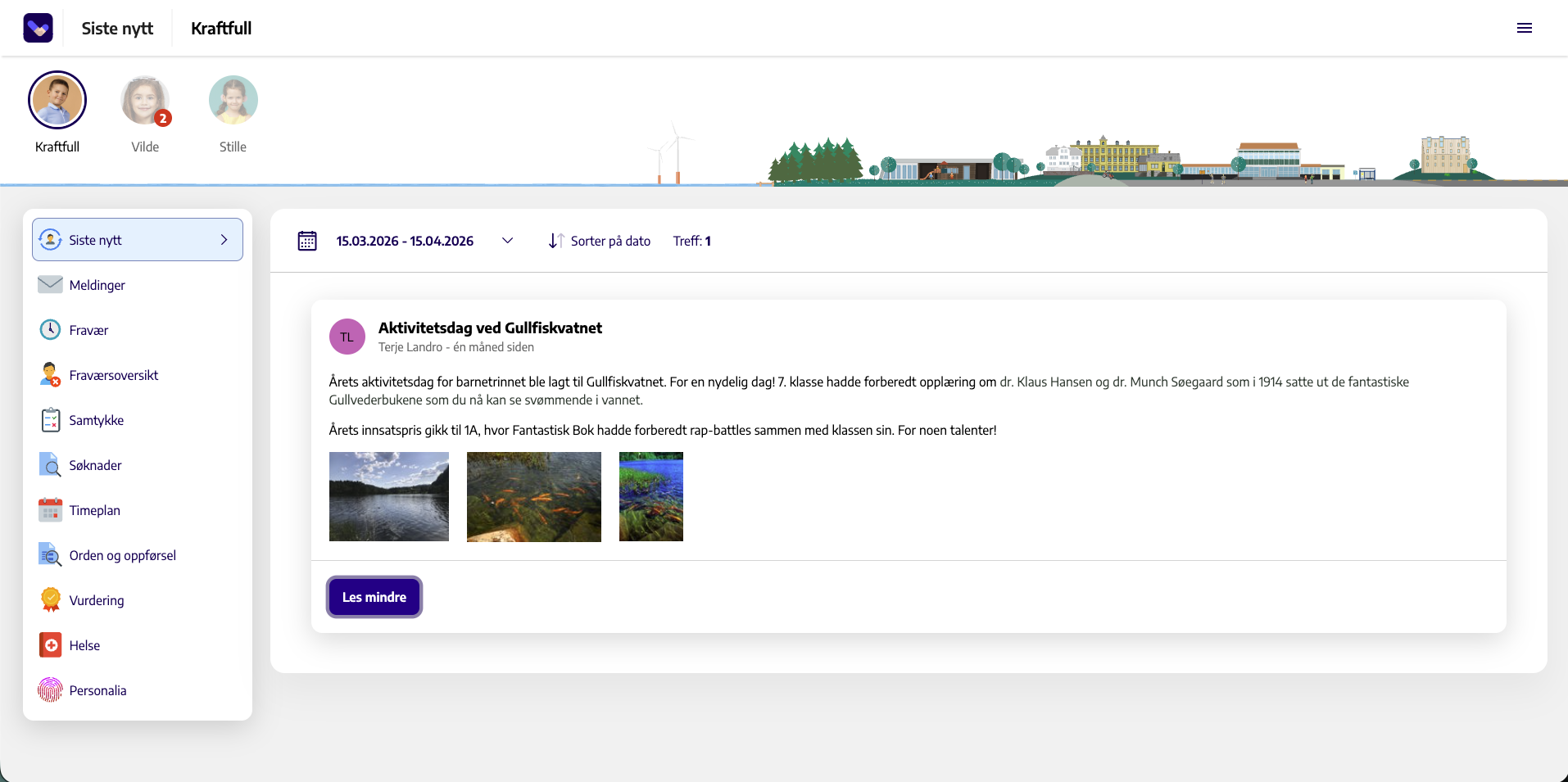This screenshot has height=782, width=1568.
Task: Click Sorter på dato label
Action: click(x=610, y=241)
